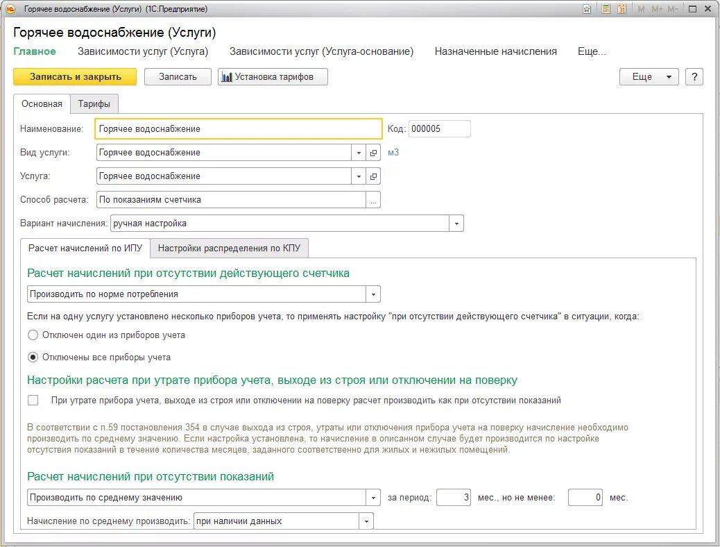Switch to the Тарифы tab

tap(94, 104)
